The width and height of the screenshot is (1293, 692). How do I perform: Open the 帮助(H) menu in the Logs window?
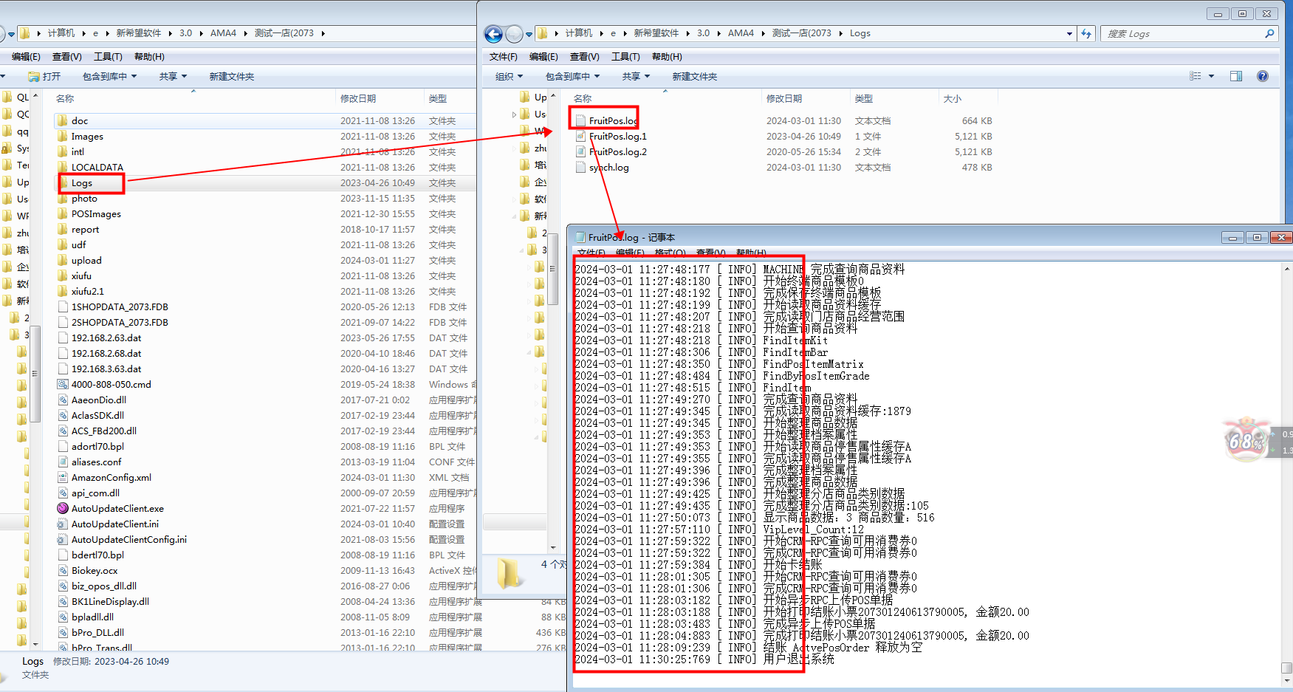pyautogui.click(x=667, y=57)
